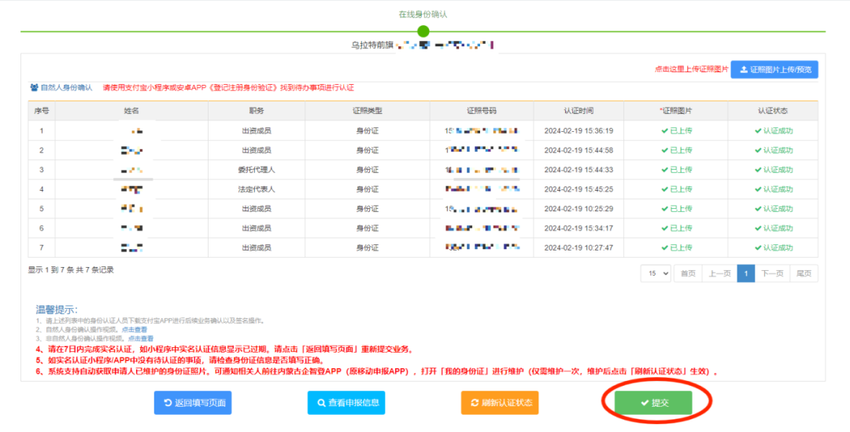Viewport: 850px width, 432px height.
Task: Click the 提交 submit button
Action: [653, 403]
